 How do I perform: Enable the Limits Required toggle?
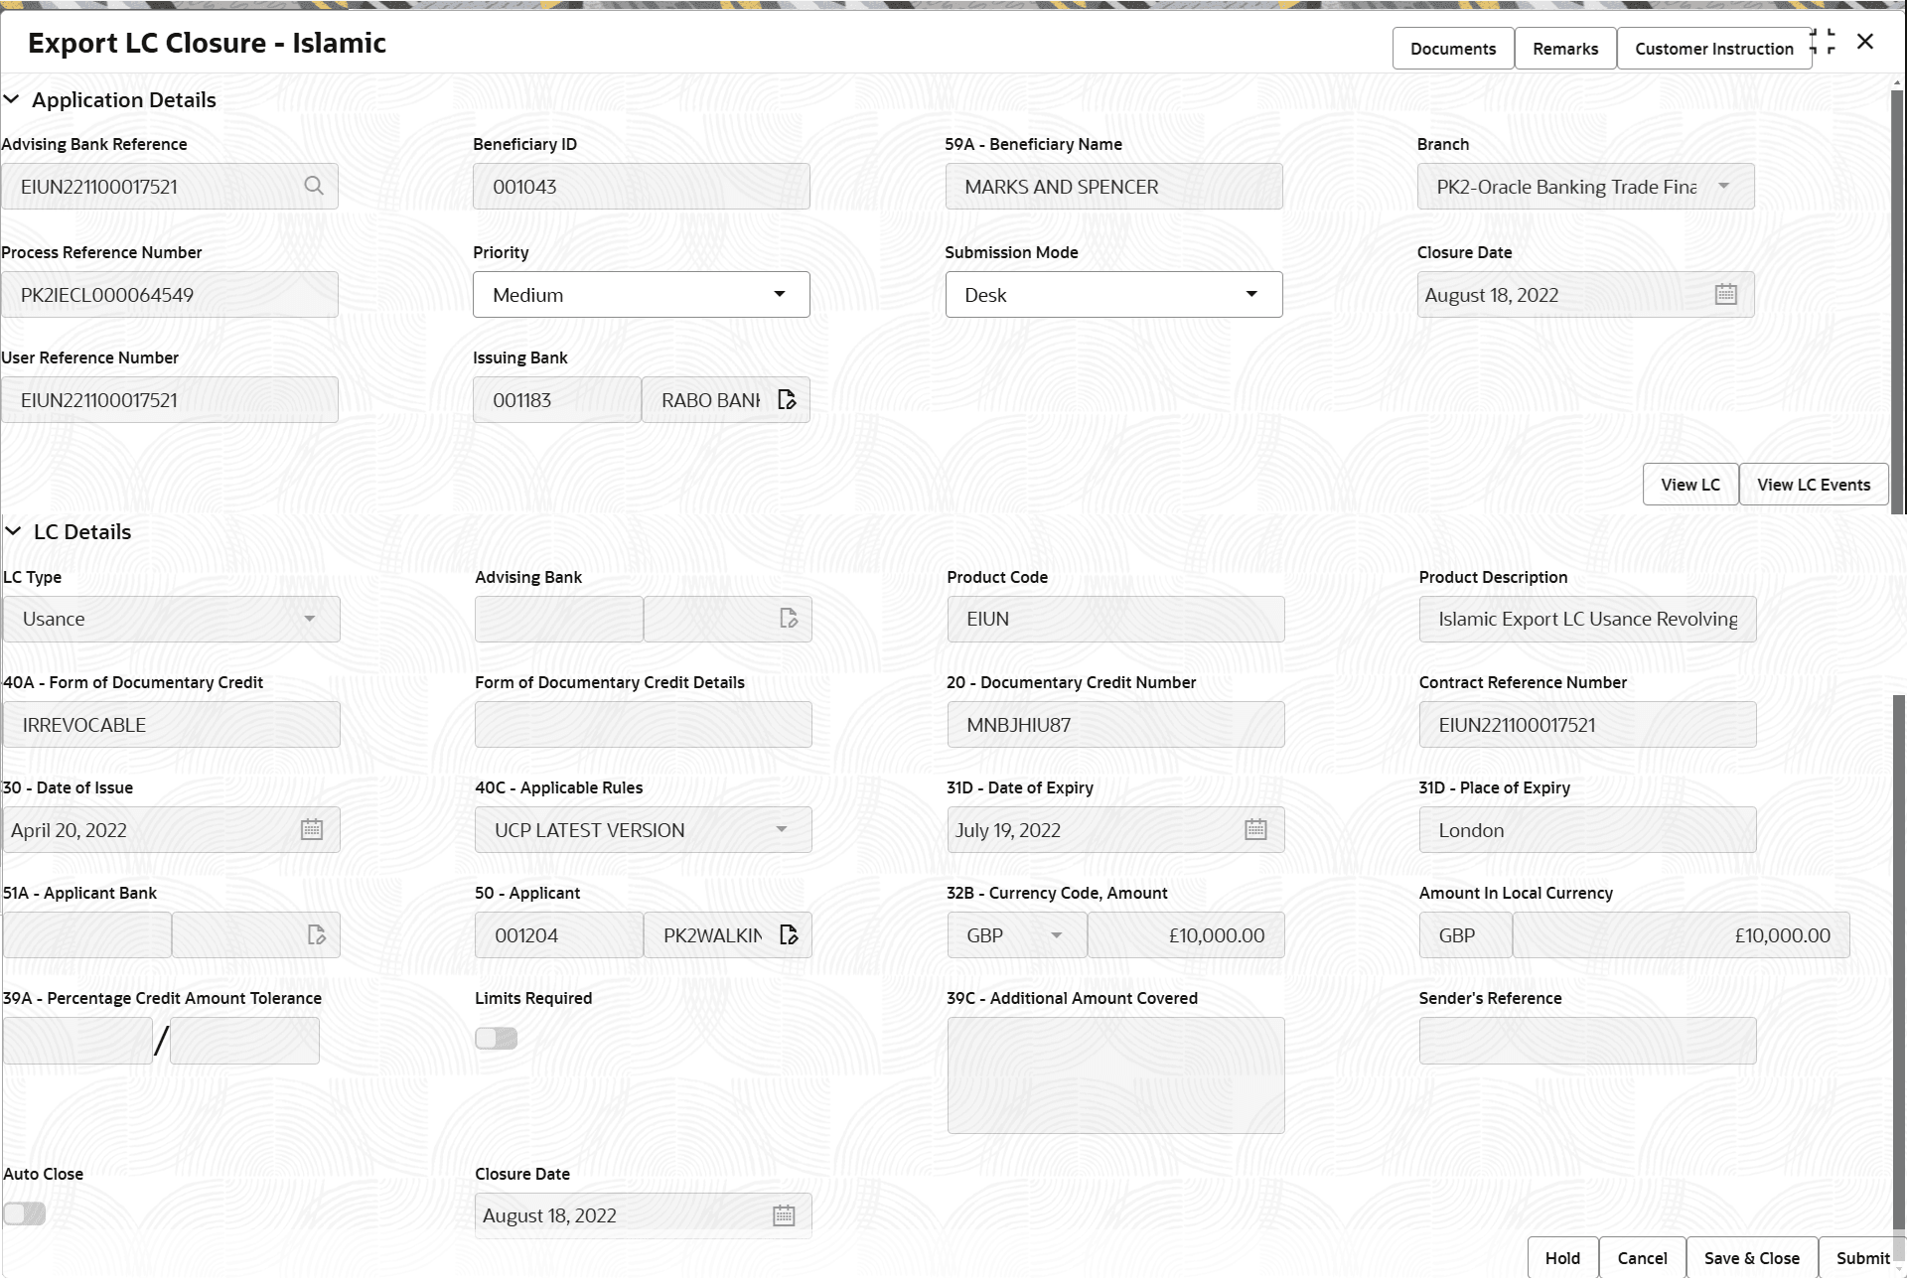click(496, 1038)
